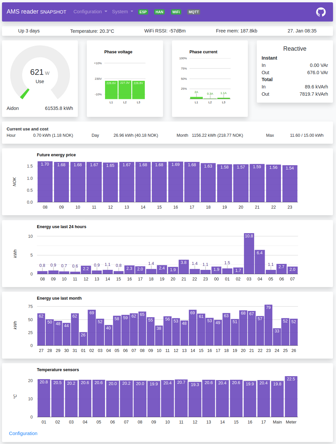Click the ESP status badge
The image size is (336, 444).
pyautogui.click(x=143, y=12)
